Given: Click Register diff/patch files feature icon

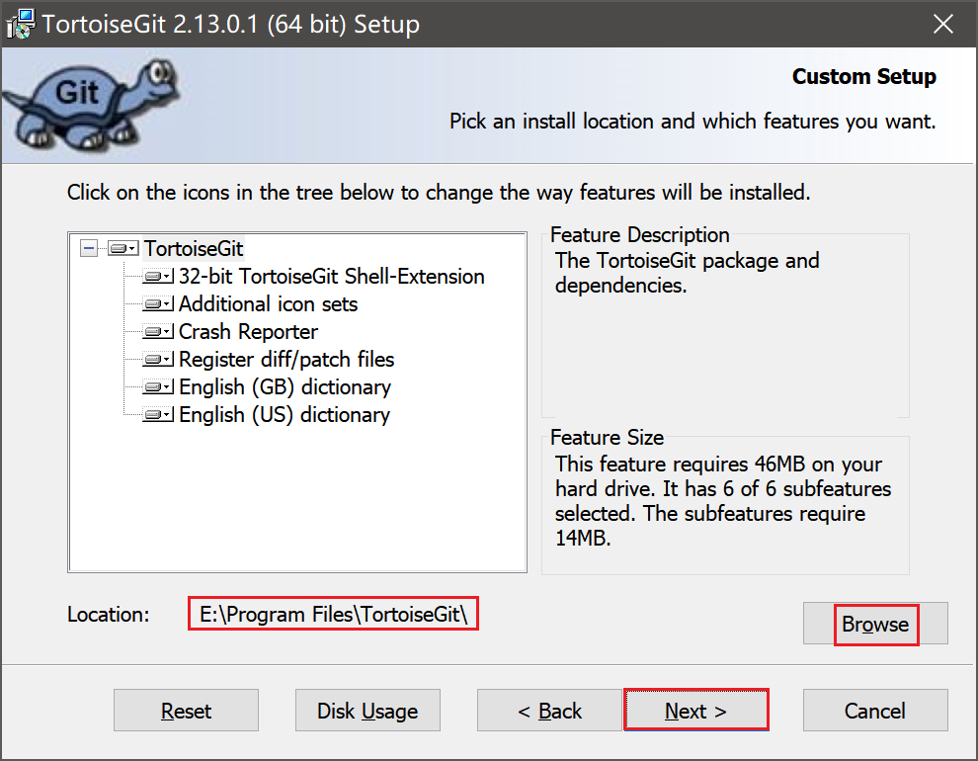Looking at the screenshot, I should point(158,360).
